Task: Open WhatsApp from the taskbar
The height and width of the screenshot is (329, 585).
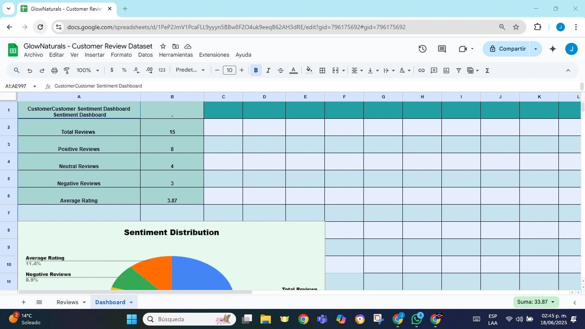Action: point(417,319)
